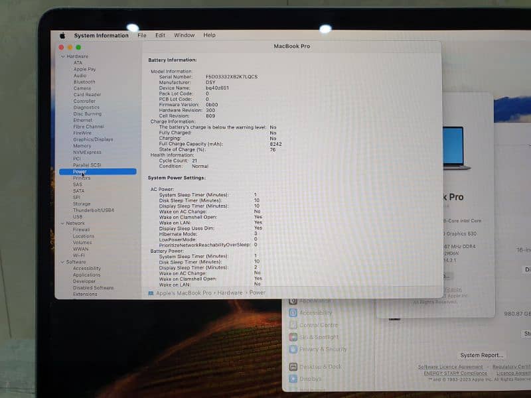
Task: Open the File menu
Action: (x=142, y=35)
